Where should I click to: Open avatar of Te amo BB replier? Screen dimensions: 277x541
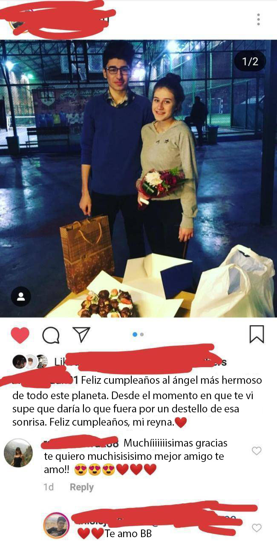[x=56, y=525]
